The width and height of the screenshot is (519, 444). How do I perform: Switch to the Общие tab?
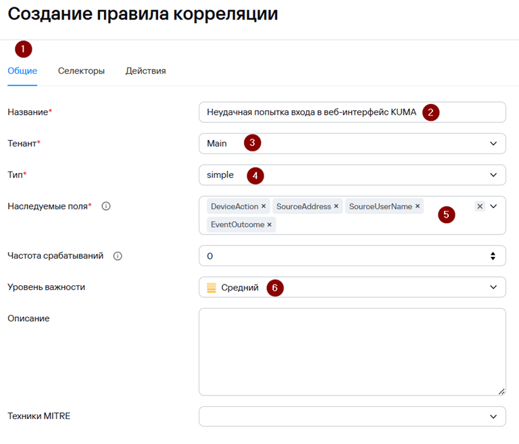[22, 71]
